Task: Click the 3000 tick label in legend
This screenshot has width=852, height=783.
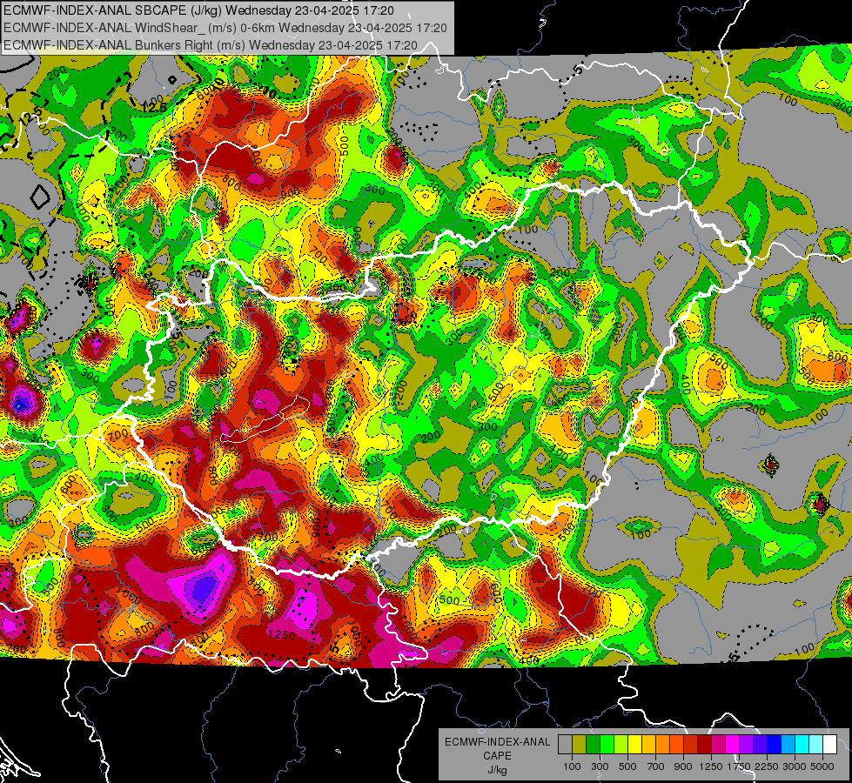Action: point(795,766)
